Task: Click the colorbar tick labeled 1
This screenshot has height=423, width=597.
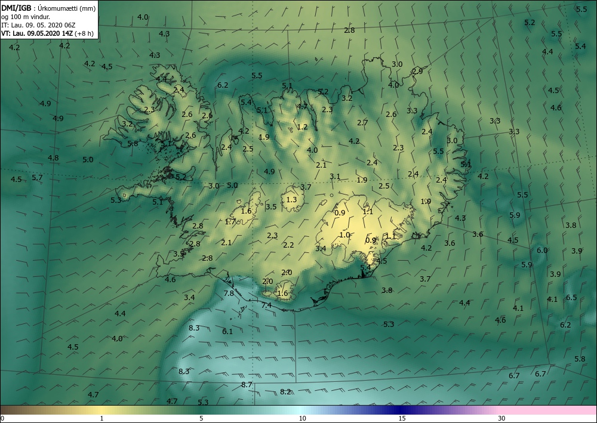Action: 101,419
